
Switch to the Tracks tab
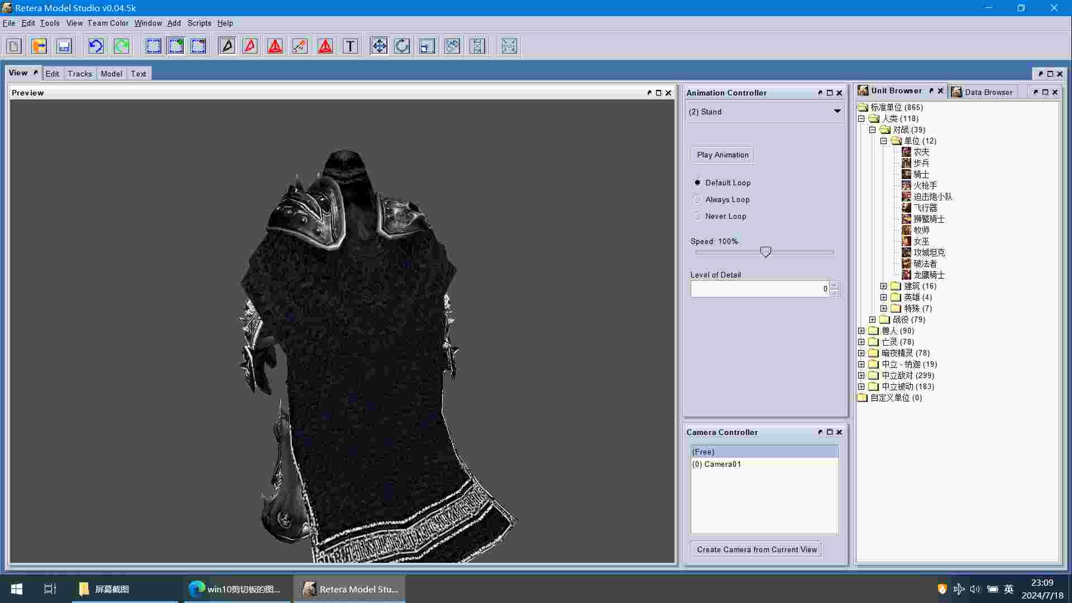pyautogui.click(x=80, y=74)
